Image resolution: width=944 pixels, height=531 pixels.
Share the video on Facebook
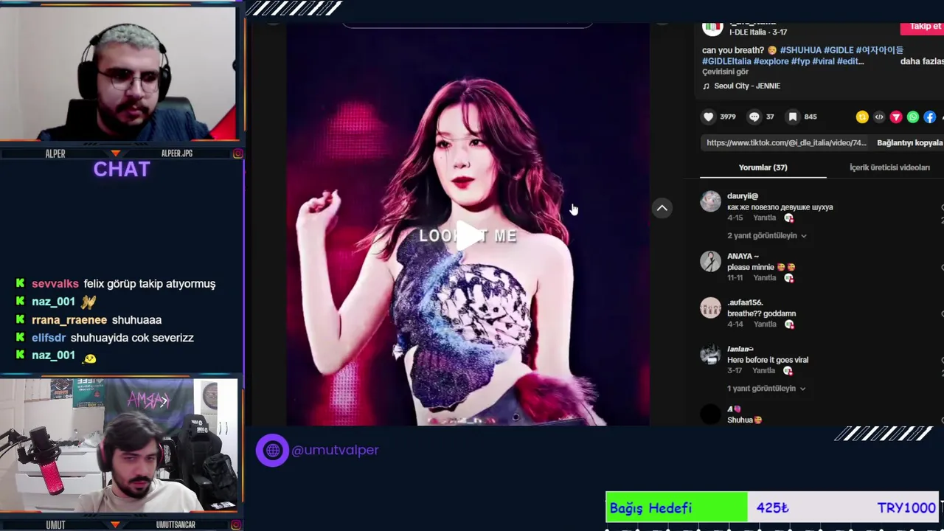coord(930,117)
